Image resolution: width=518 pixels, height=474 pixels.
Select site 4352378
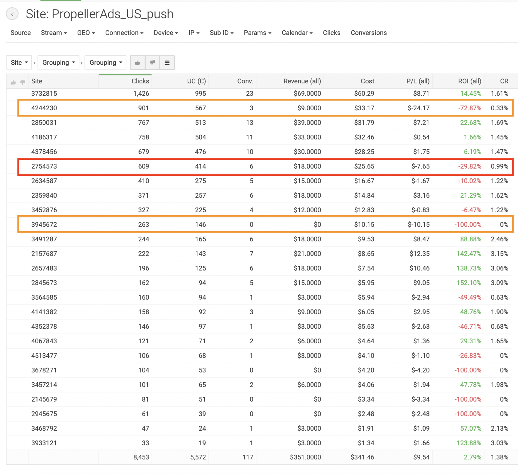click(44, 327)
